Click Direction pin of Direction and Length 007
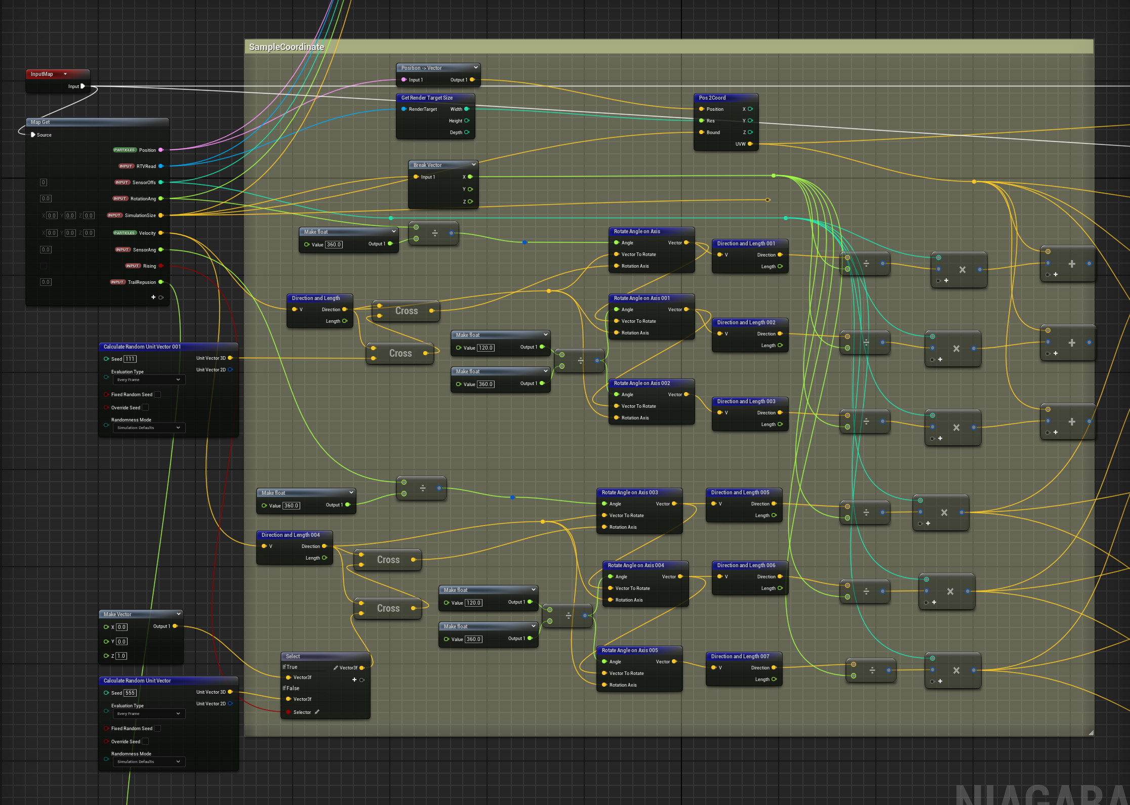The image size is (1130, 805). [x=774, y=668]
